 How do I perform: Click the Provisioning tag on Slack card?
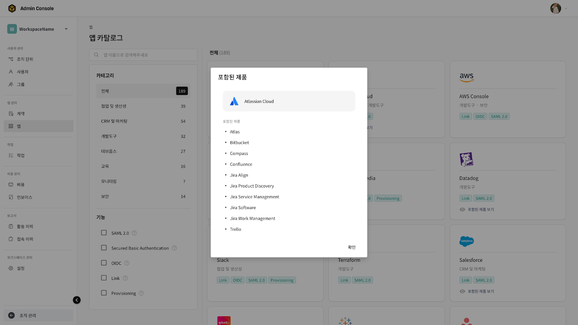click(282, 280)
